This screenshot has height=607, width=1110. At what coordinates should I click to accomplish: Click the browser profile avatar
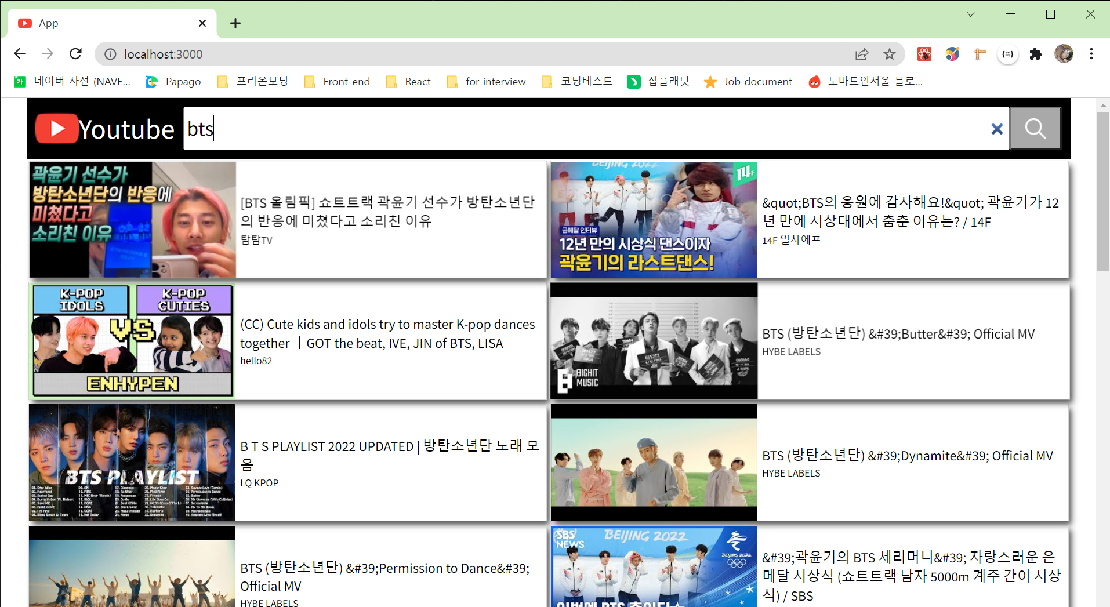(x=1064, y=53)
